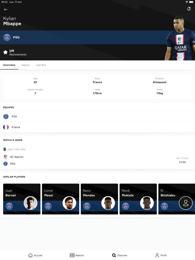Screen dimensions: 195x260
Task: Tap the notification bell icon
Action: 189,8
